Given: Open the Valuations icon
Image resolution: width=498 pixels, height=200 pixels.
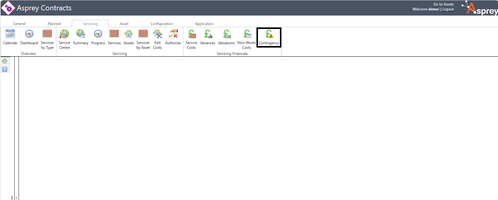Looking at the screenshot, I should pyautogui.click(x=226, y=34).
